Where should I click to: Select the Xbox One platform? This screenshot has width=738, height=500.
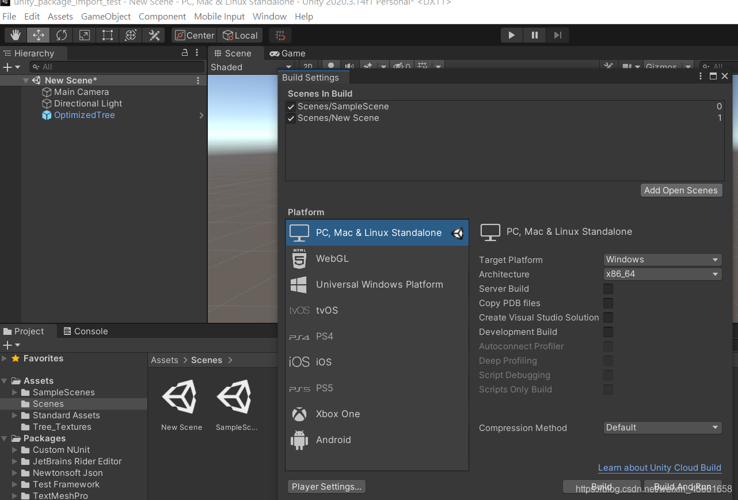[377, 414]
